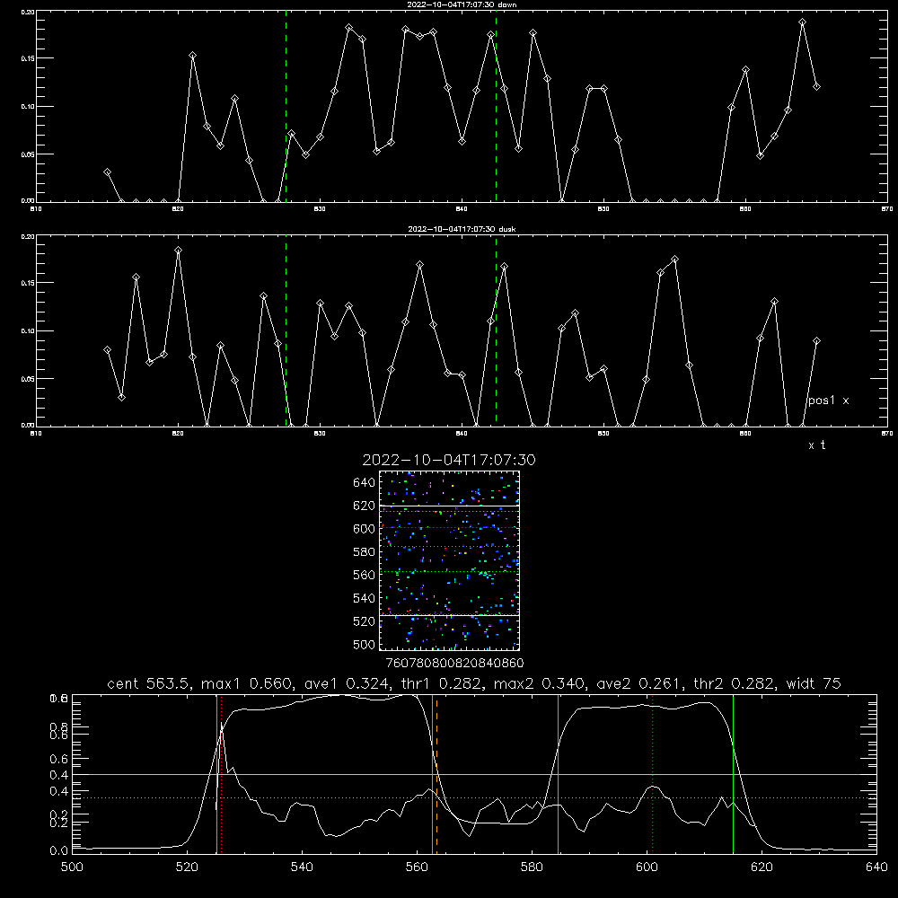Click the sharp spike of lower curve near 526
The height and width of the screenshot is (898, 898).
tap(222, 725)
